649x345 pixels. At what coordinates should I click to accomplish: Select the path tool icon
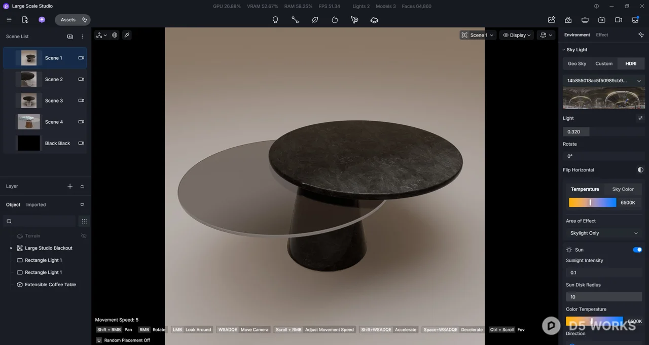coord(295,20)
